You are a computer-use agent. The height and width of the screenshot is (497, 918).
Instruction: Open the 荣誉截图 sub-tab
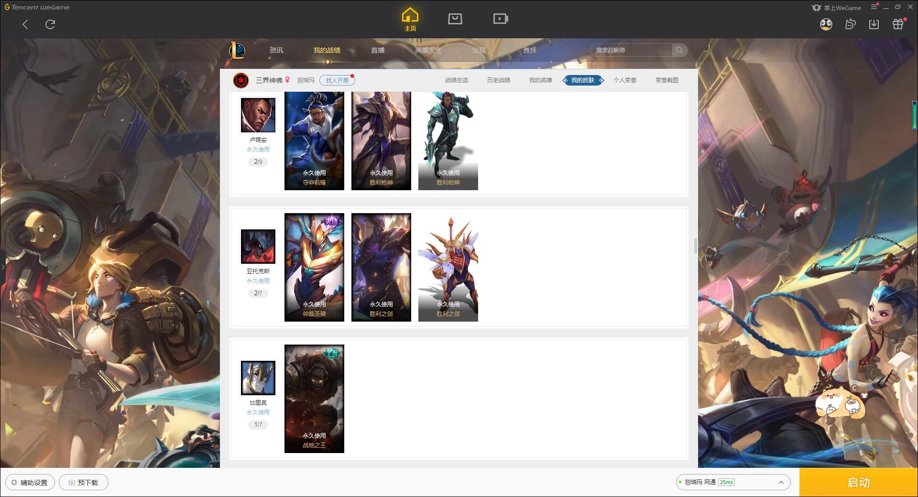(667, 80)
